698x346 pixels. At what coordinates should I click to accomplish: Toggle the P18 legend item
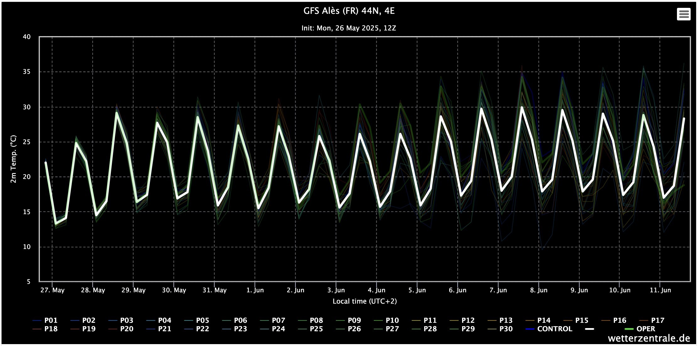click(x=51, y=329)
